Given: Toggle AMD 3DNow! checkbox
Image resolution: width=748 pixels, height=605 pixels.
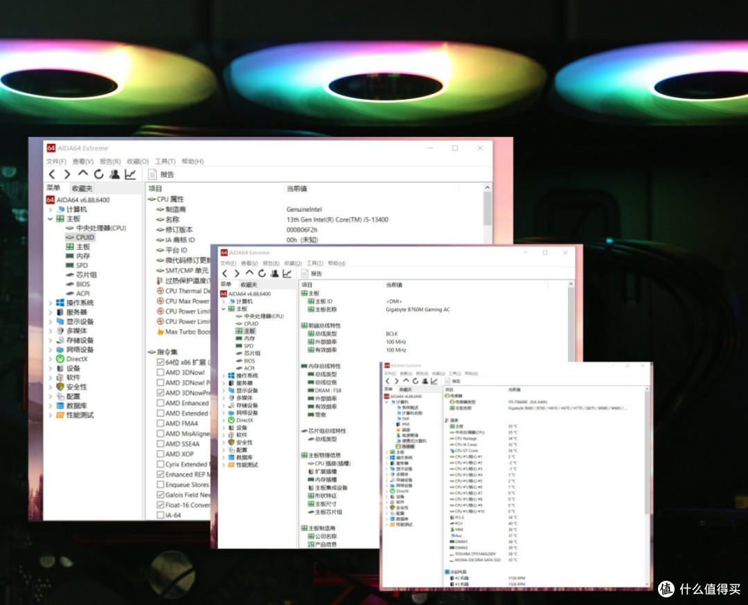Looking at the screenshot, I should click(161, 372).
